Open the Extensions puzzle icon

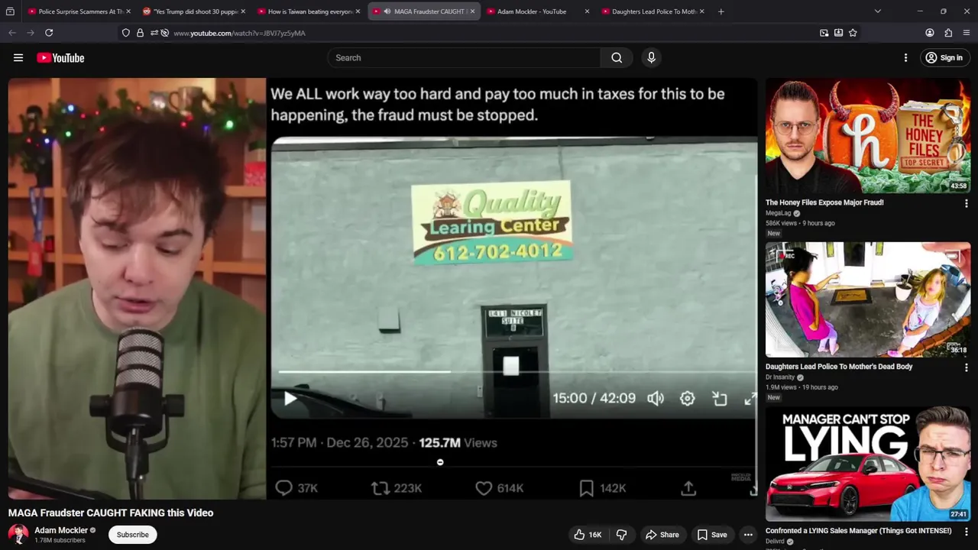948,33
